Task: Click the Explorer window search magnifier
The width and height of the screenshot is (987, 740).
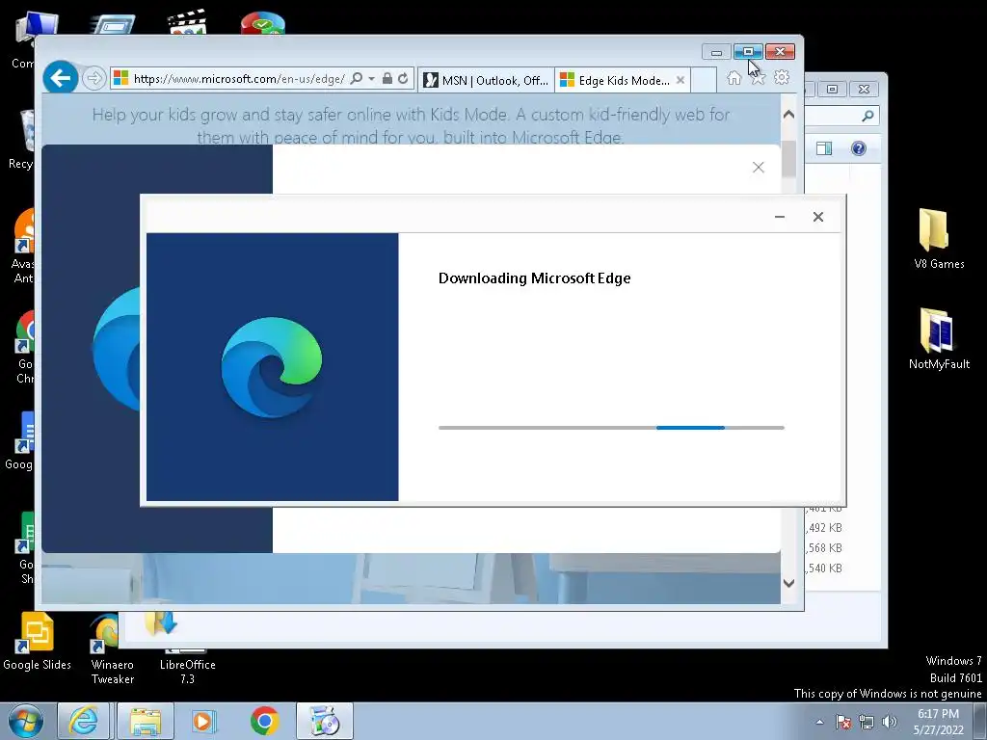Action: [868, 116]
